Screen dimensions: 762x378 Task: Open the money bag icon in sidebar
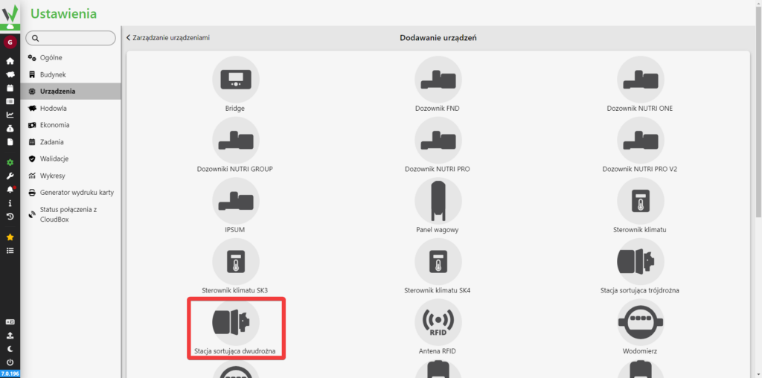click(x=10, y=129)
